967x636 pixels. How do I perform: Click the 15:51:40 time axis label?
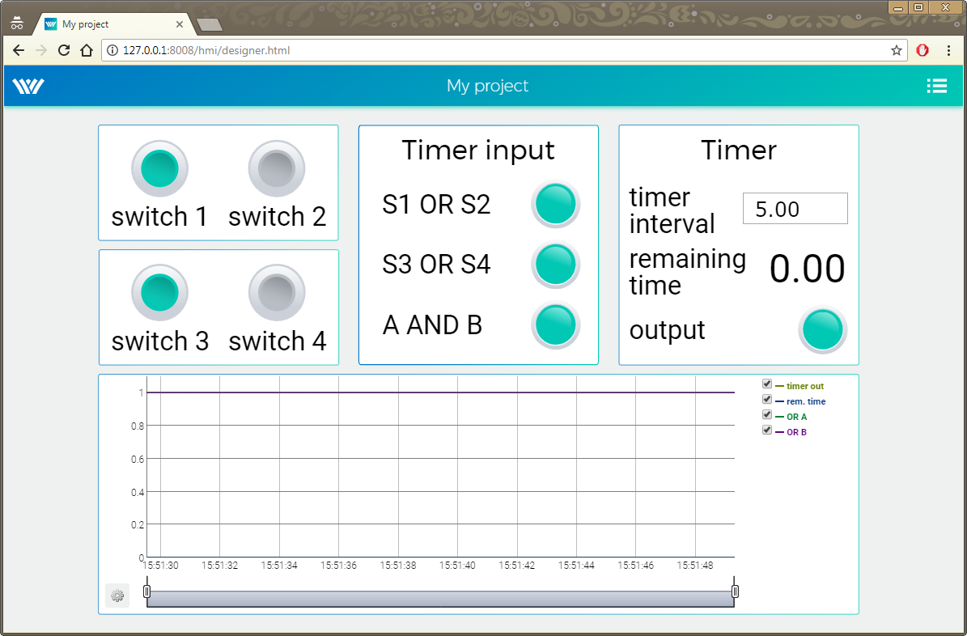(x=457, y=565)
